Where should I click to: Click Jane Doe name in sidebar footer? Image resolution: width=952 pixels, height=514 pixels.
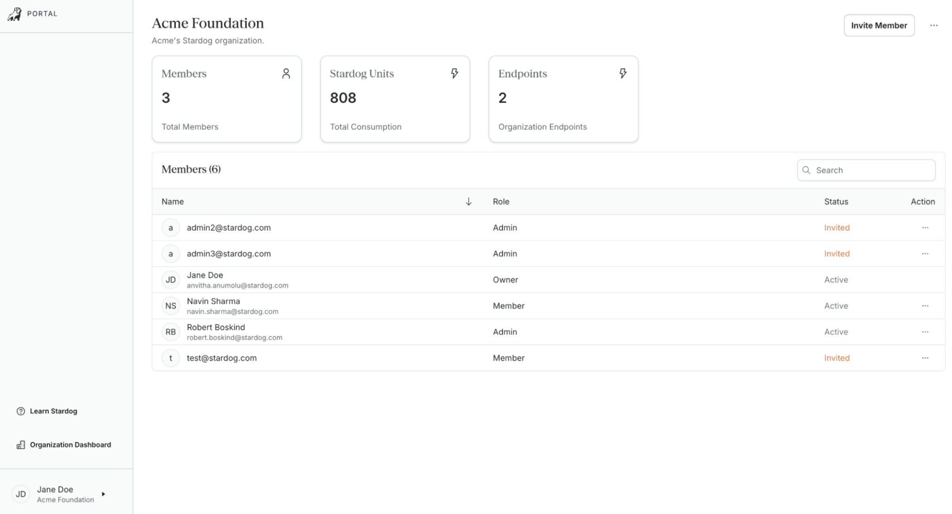[x=55, y=489]
